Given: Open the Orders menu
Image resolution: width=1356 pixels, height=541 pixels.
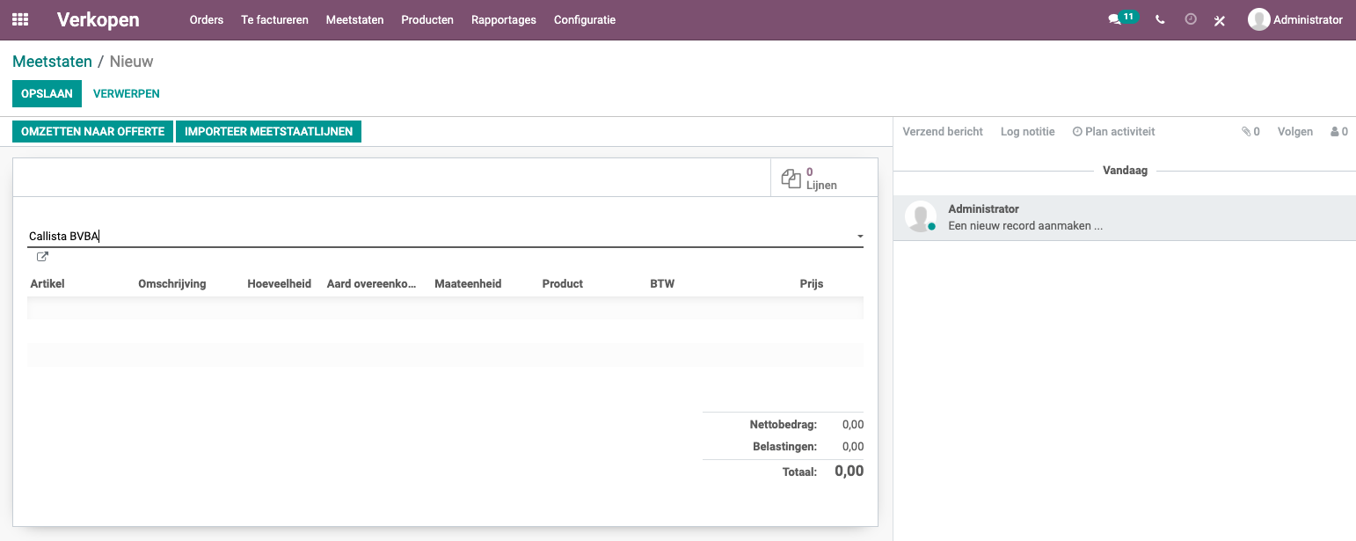Looking at the screenshot, I should coord(207,19).
